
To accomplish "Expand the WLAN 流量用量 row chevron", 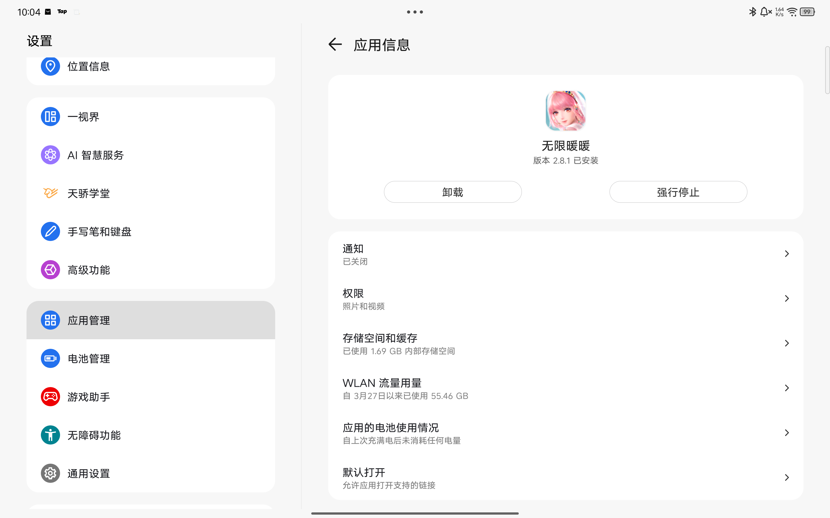I will click(787, 388).
